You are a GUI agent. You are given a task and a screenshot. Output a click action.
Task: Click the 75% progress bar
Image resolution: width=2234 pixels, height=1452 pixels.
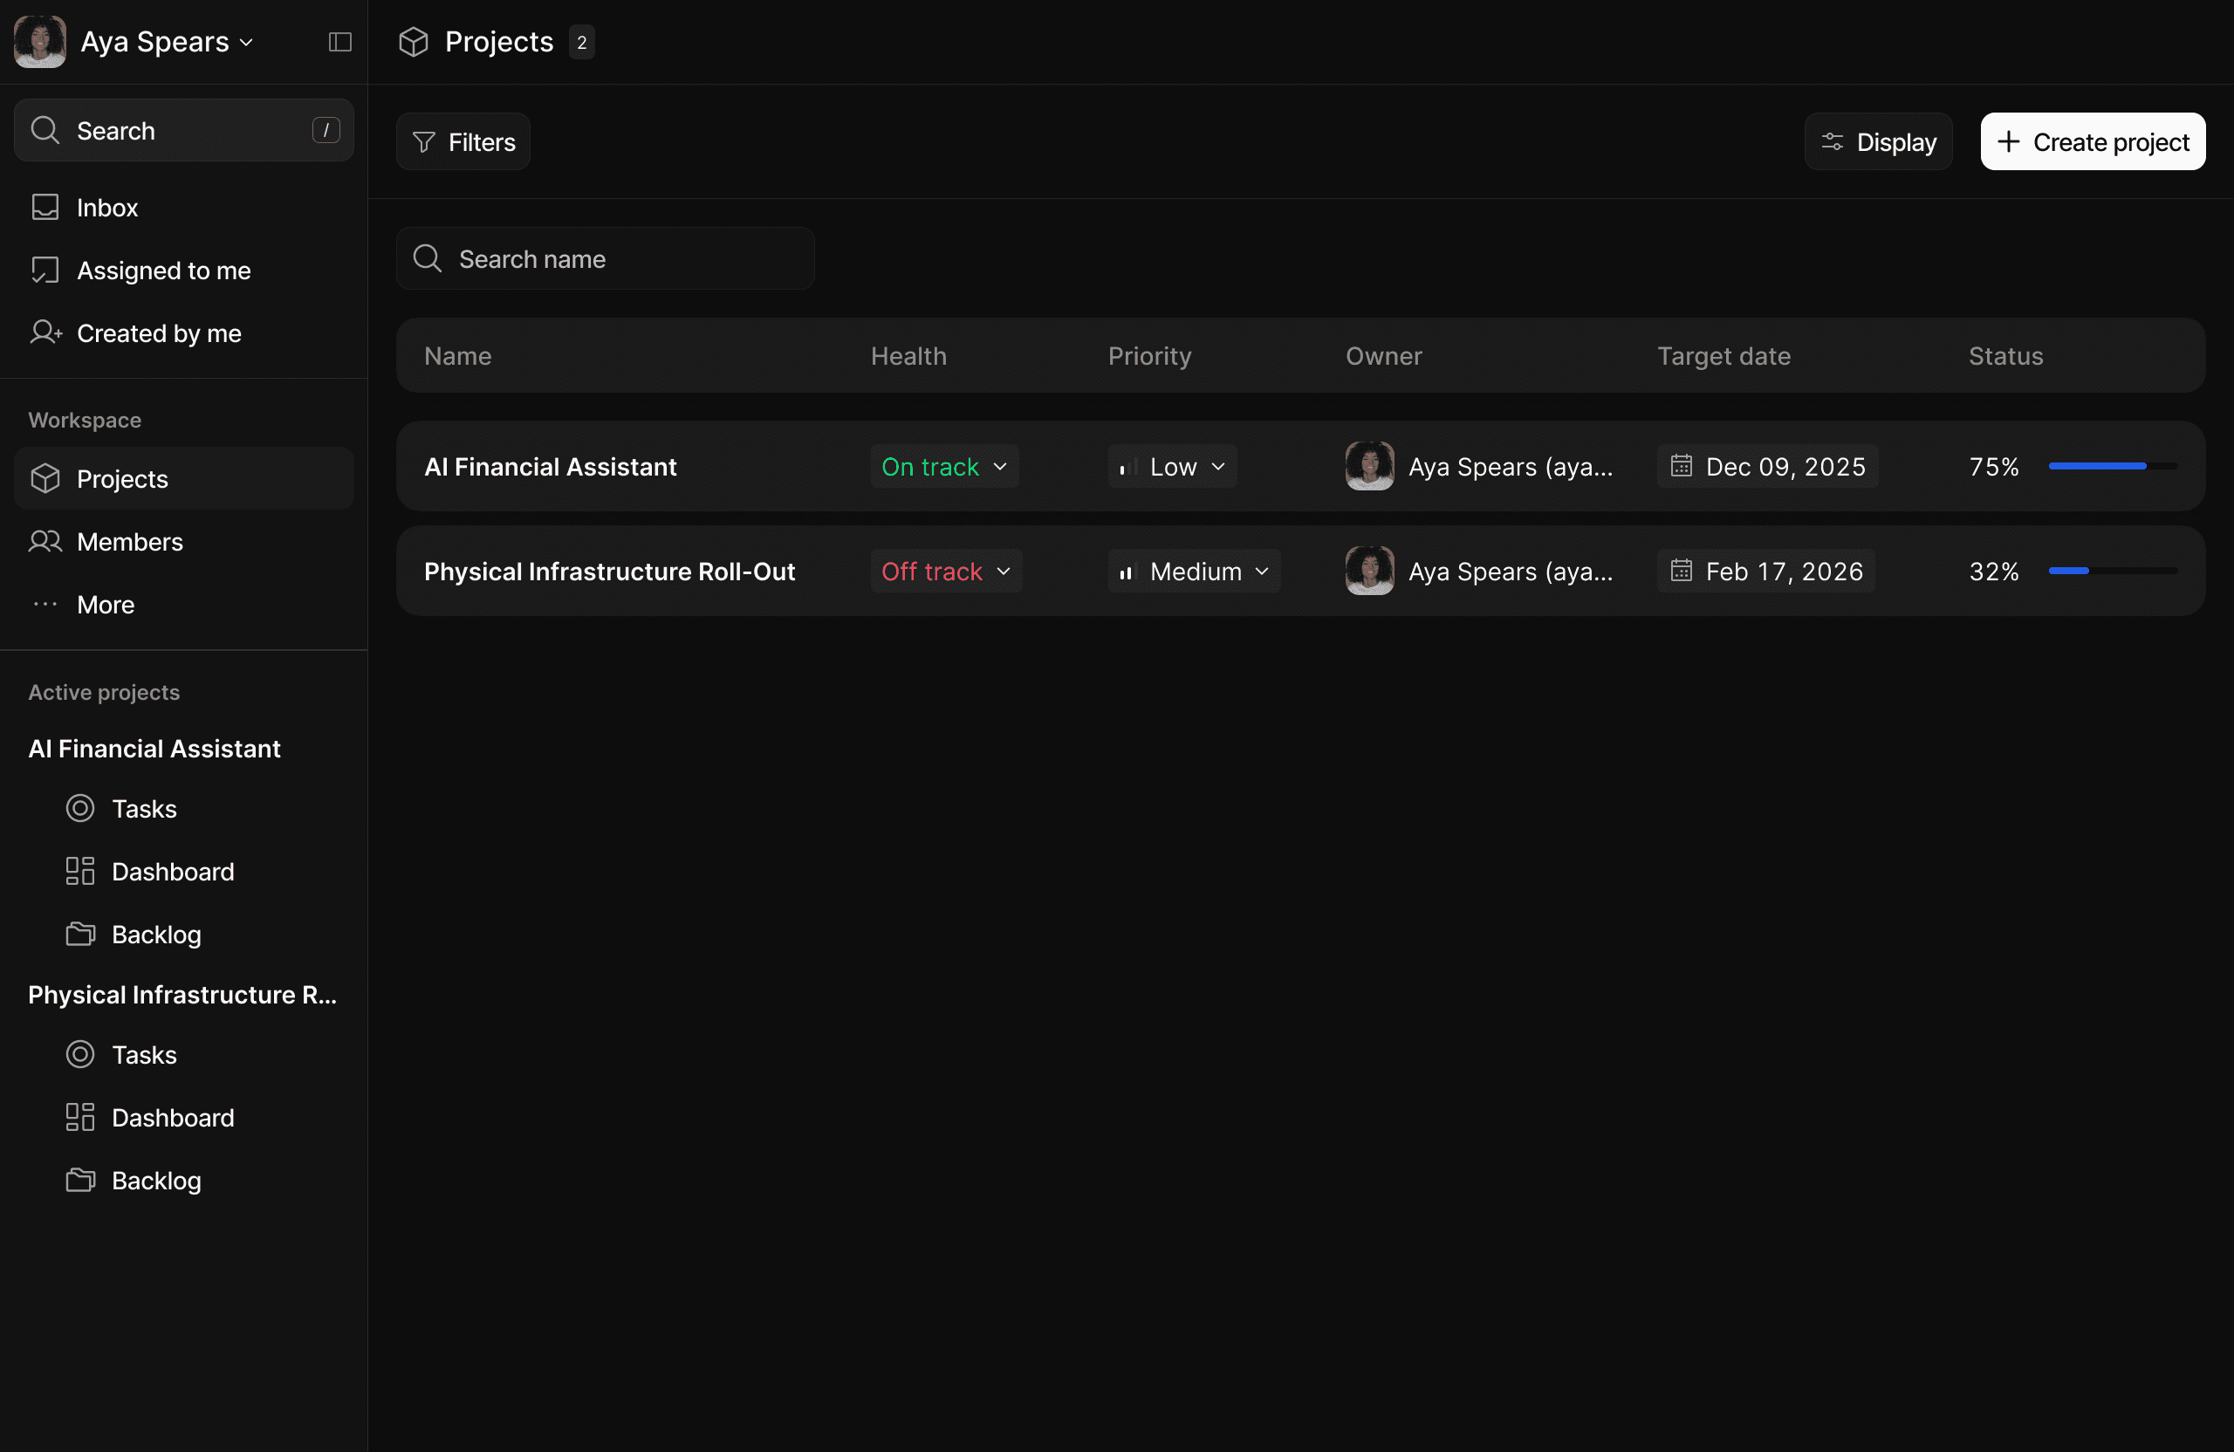pyautogui.click(x=2112, y=467)
